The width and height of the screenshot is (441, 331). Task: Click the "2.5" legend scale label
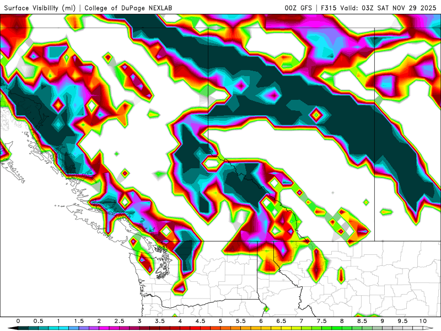point(119,321)
